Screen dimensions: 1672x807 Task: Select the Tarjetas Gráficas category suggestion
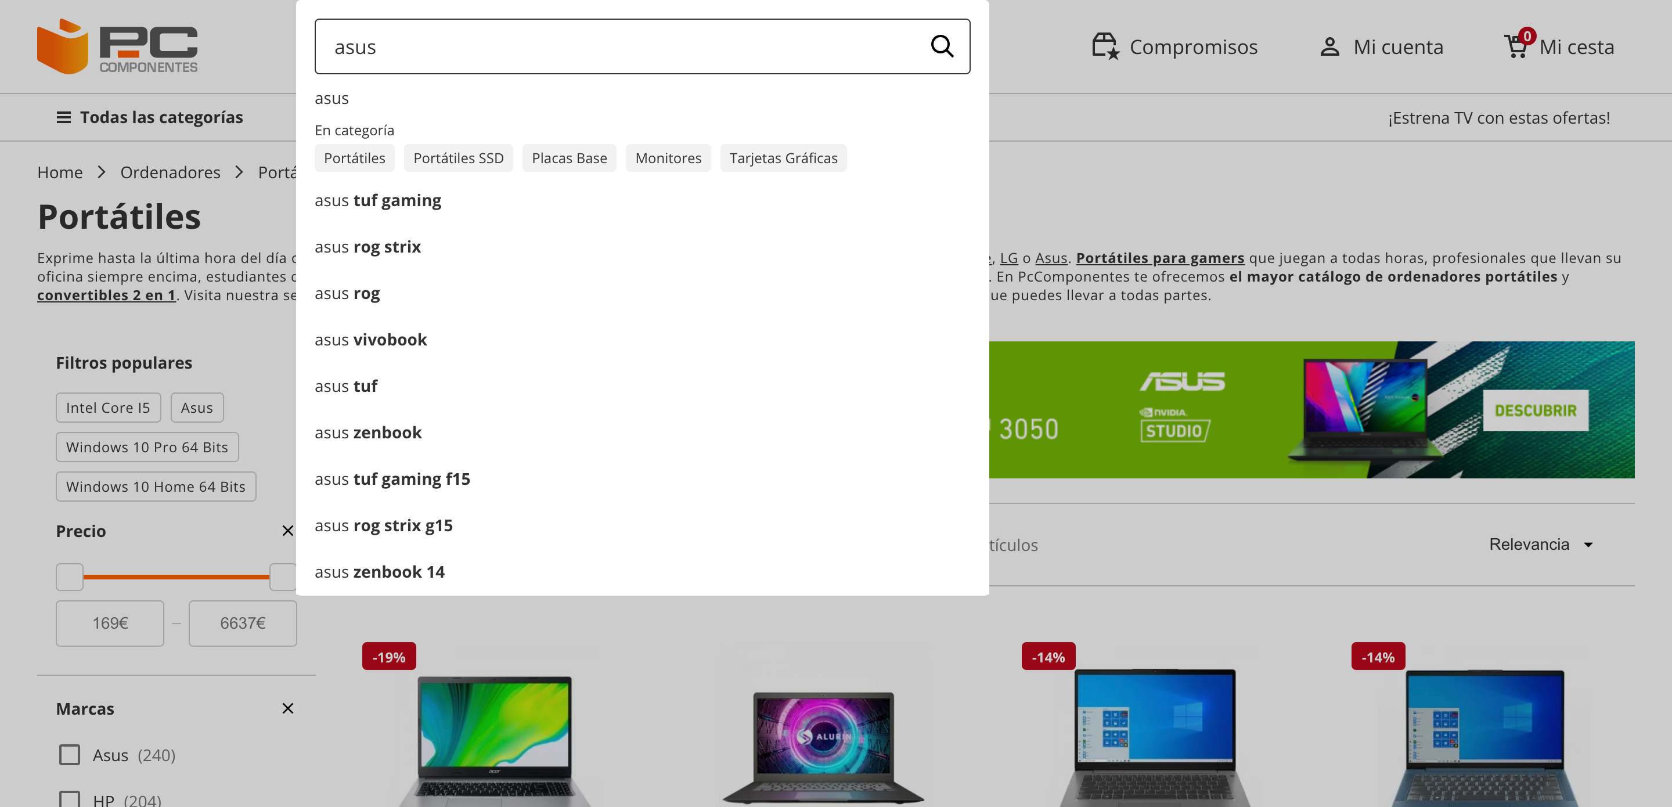pyautogui.click(x=784, y=158)
